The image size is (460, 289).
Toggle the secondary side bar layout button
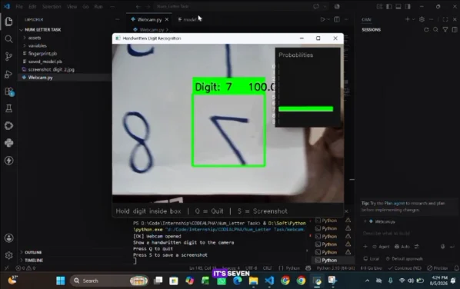(408, 6)
